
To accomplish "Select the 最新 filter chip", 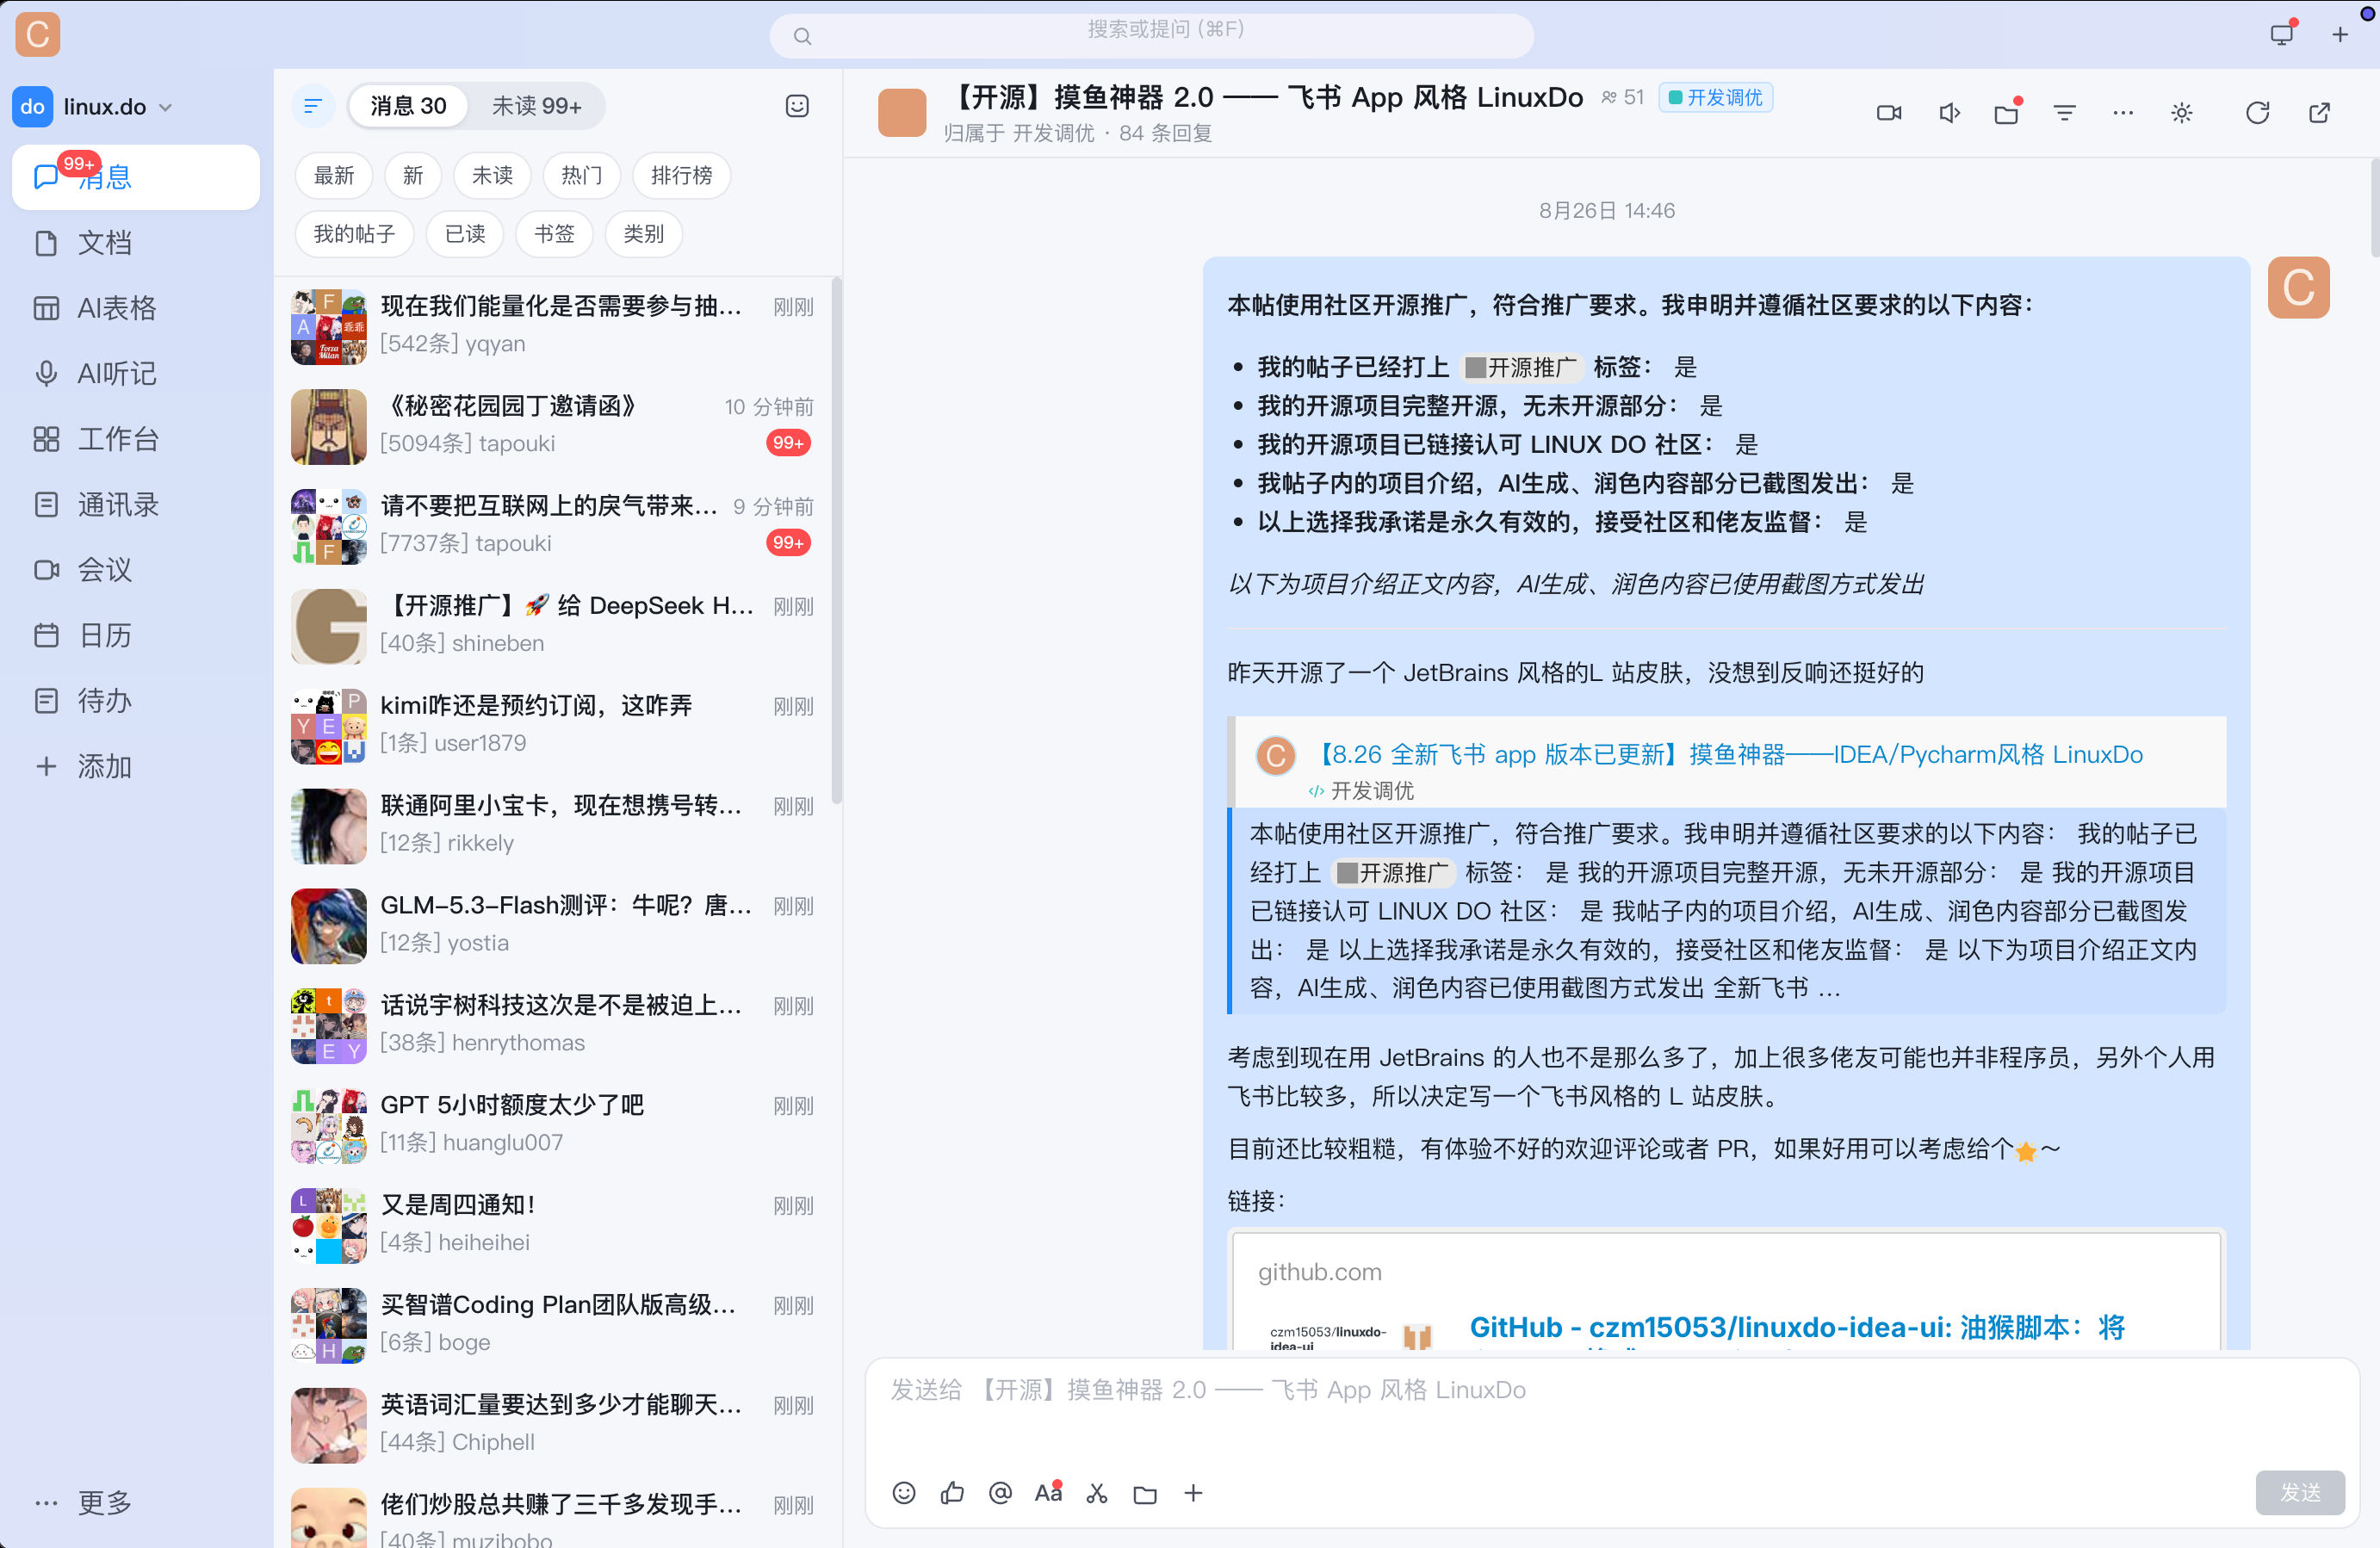I will [x=334, y=176].
